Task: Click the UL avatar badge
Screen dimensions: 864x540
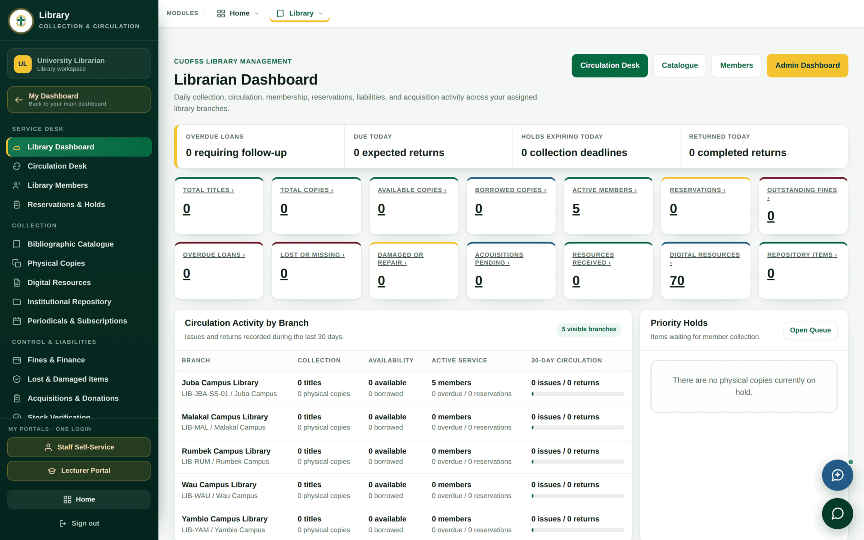Action: pyautogui.click(x=22, y=64)
